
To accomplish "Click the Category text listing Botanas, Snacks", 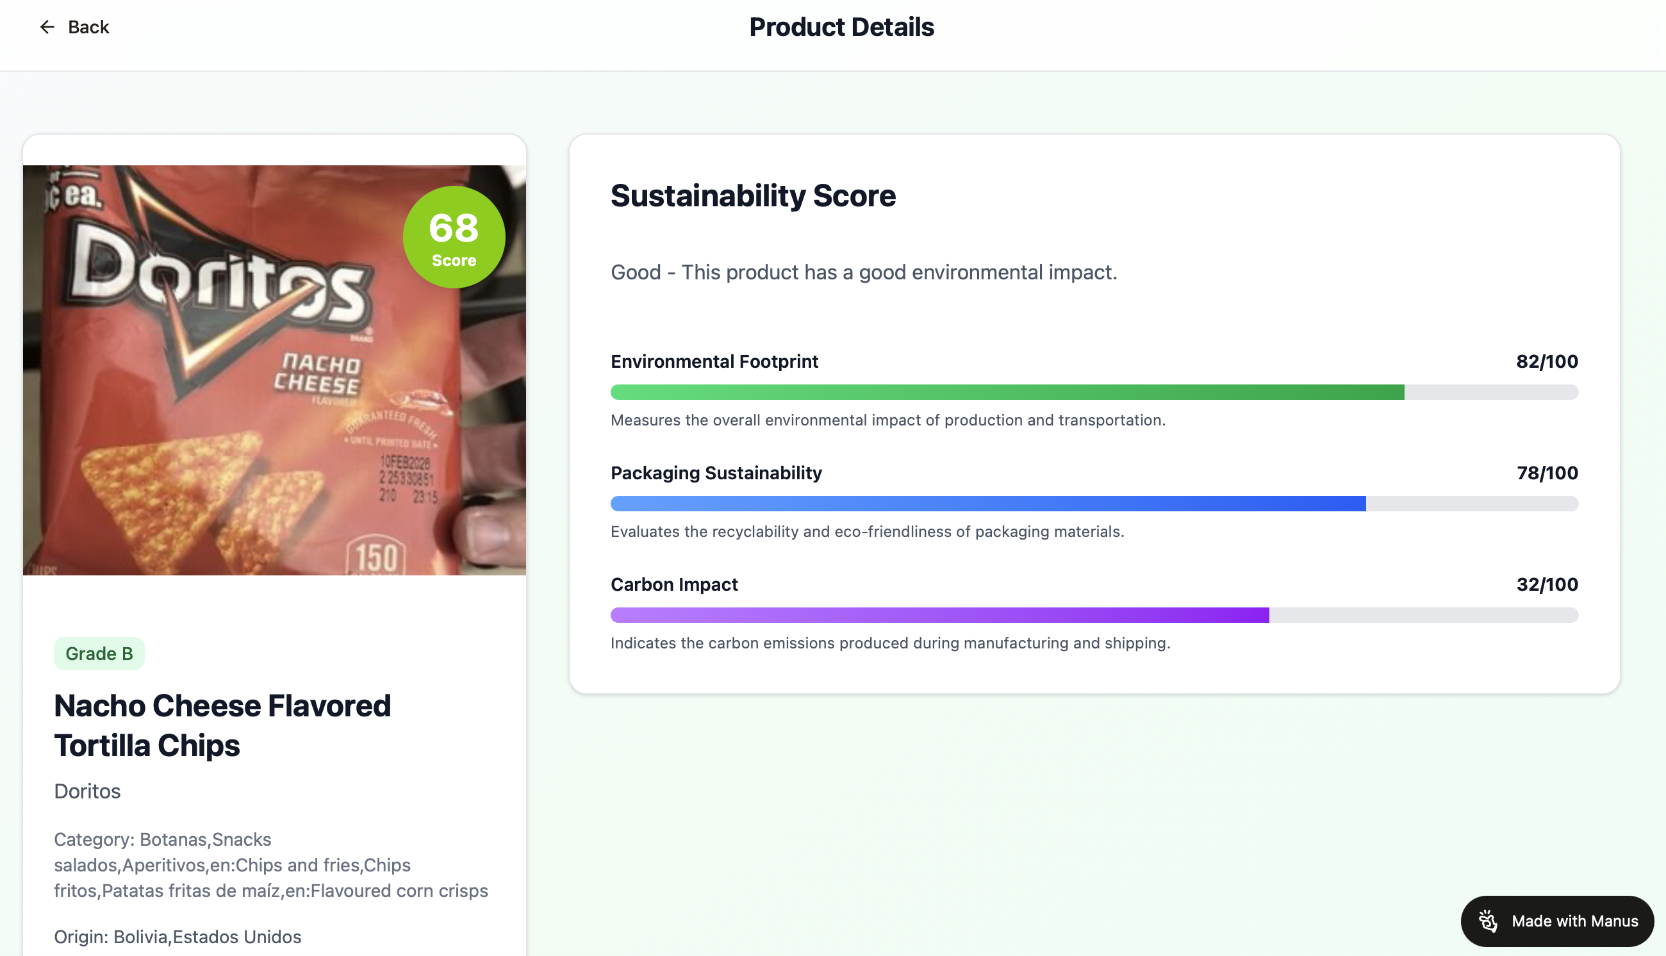I will point(270,865).
